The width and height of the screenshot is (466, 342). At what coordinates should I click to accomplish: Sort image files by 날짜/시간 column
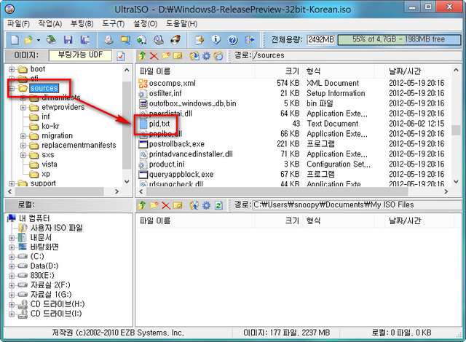click(x=418, y=71)
